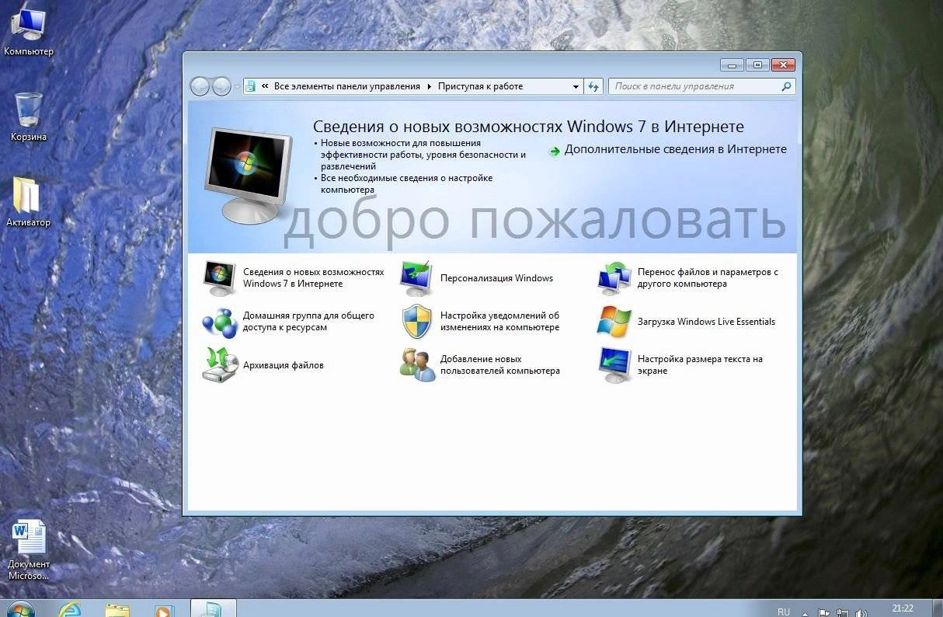Viewport: 943px width, 617px height.
Task: Click the Перенос файлов и параметров icon
Action: [614, 278]
